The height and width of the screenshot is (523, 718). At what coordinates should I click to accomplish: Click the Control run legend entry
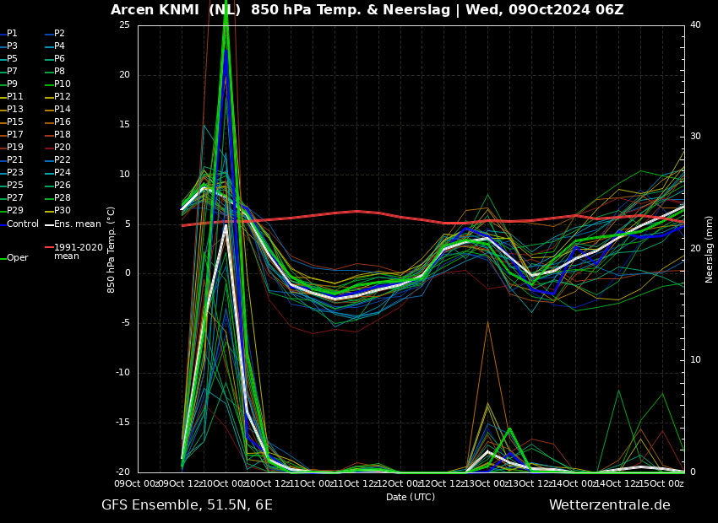(22, 224)
